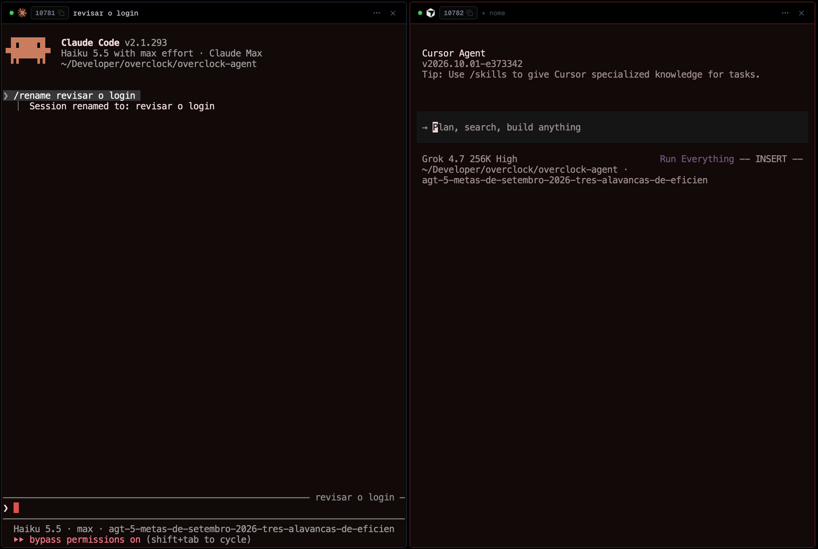Open the more options menu for the Claude Code pane
Viewport: 818px width, 549px height.
pos(377,13)
